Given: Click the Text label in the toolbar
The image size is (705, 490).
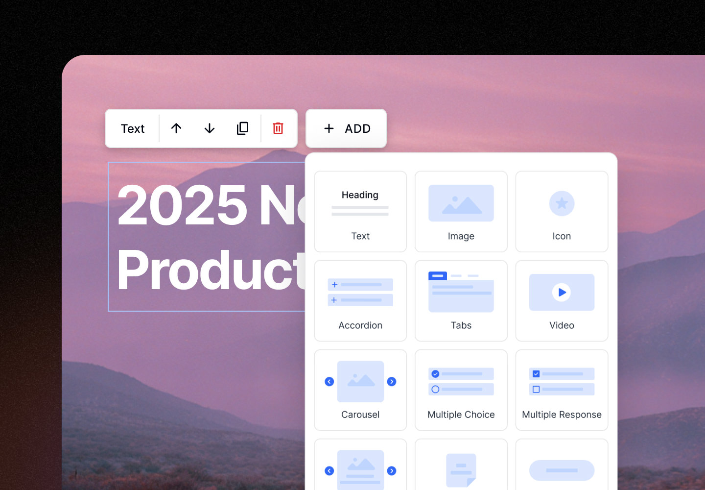Looking at the screenshot, I should (133, 128).
